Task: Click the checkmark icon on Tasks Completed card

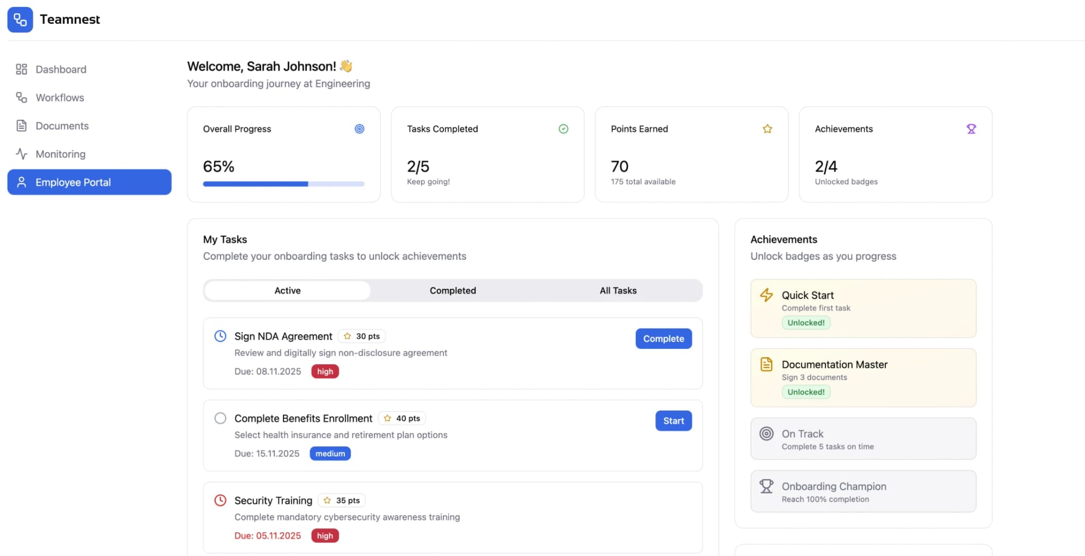Action: [563, 128]
